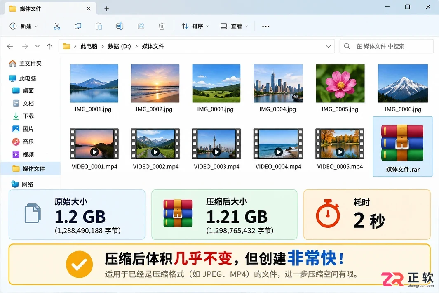Select VIDEO_0002.mp4 video file
This screenshot has width=439, height=293.
(155, 149)
